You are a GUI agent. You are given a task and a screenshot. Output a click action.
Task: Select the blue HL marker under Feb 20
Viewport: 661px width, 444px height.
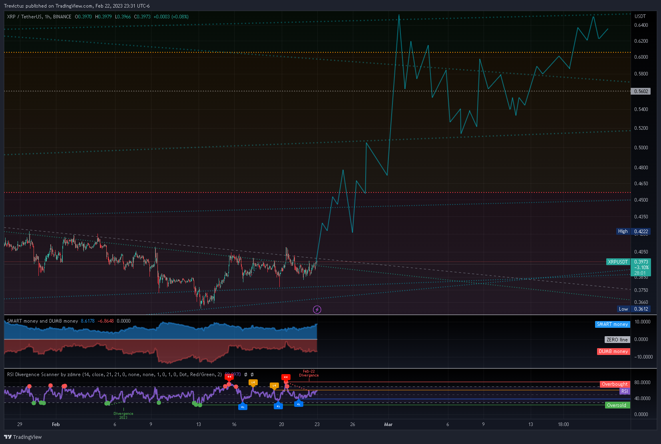[278, 406]
